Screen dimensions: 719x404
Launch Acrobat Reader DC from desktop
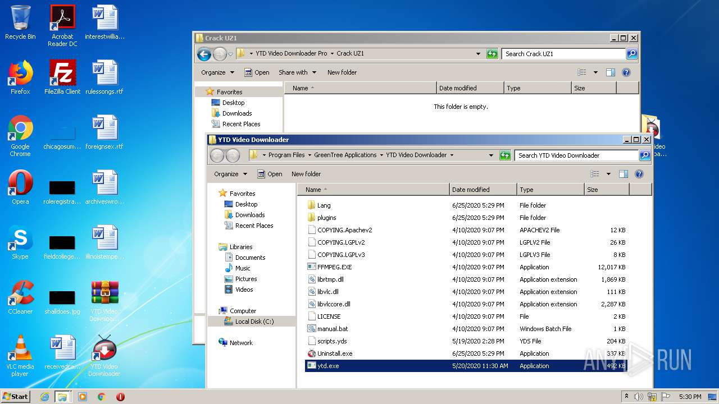62,26
